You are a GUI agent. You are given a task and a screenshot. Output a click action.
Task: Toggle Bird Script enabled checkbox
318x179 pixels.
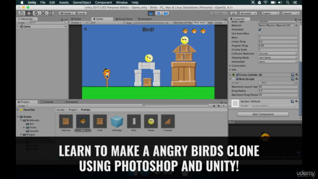click(x=238, y=79)
